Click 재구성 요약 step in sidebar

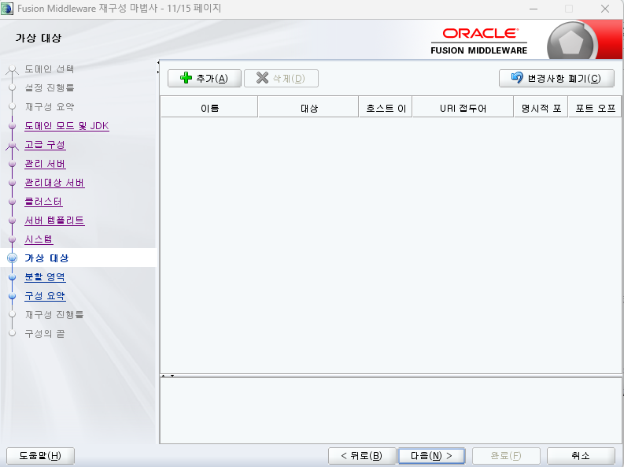coord(50,106)
